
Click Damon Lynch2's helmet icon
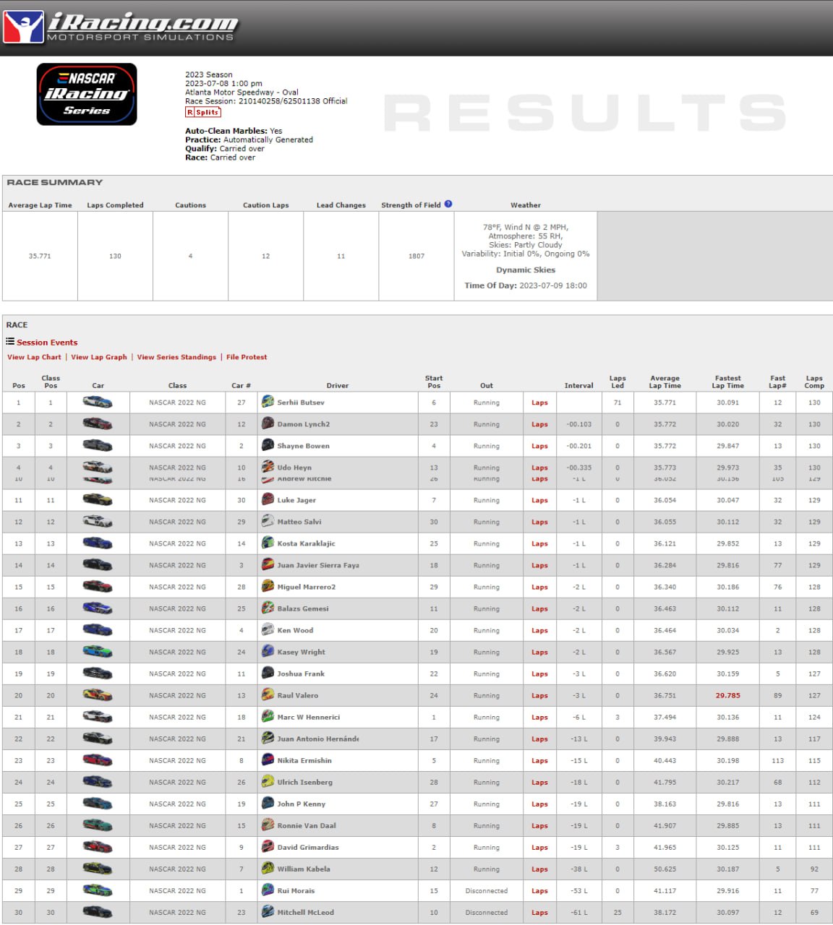tap(268, 423)
